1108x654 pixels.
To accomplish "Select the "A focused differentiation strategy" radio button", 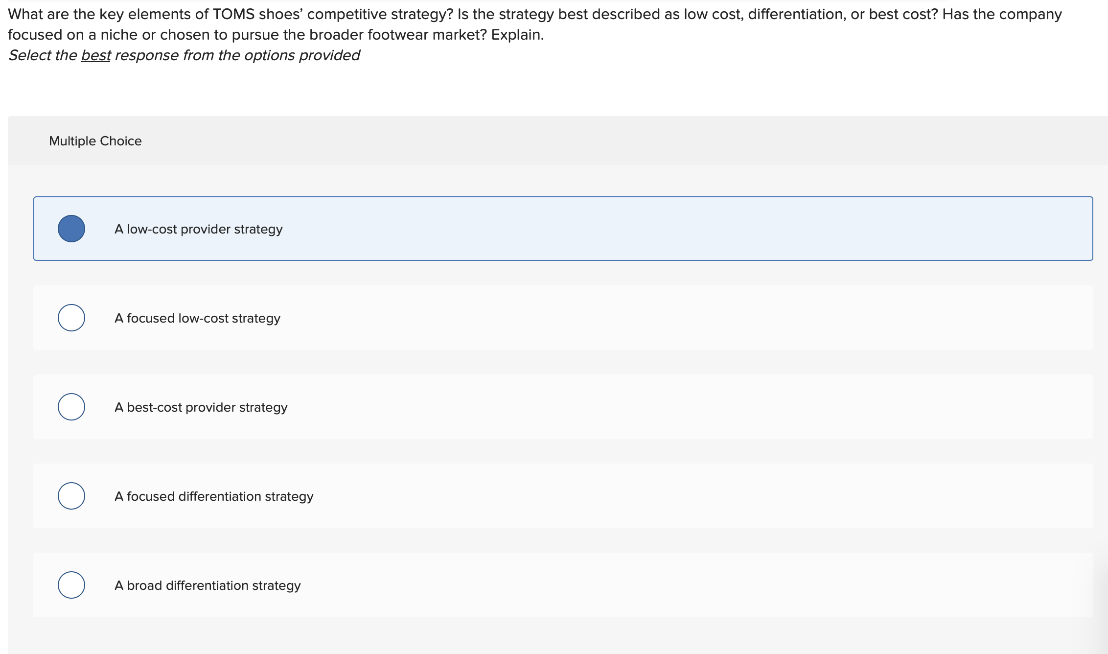I will tap(71, 496).
